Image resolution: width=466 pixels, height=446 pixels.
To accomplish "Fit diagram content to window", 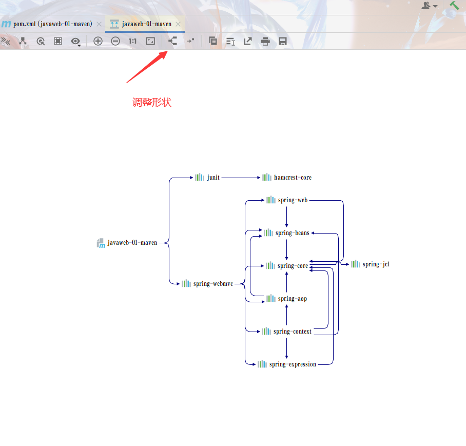I will click(x=150, y=41).
